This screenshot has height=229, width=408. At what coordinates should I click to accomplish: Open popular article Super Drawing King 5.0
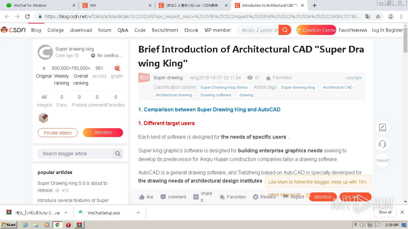point(72,187)
